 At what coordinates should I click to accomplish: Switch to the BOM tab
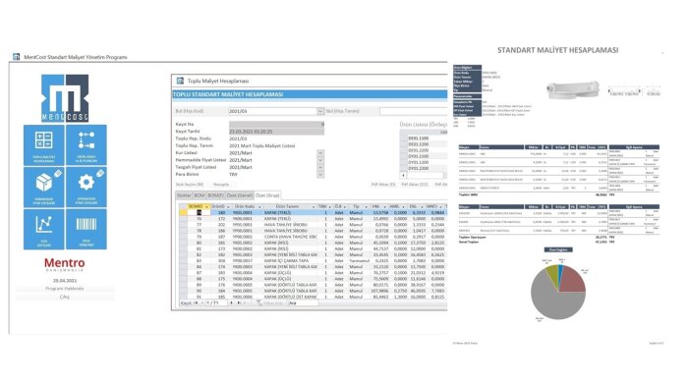pos(200,195)
